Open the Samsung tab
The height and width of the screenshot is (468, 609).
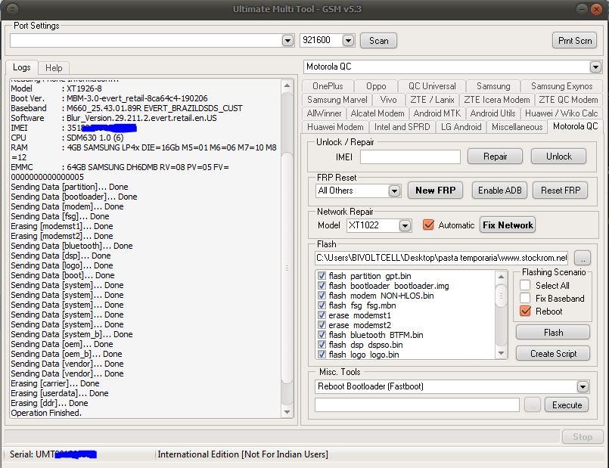coord(493,86)
